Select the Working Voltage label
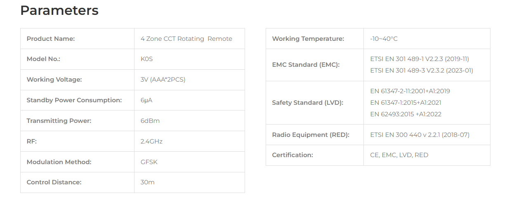 coord(54,80)
